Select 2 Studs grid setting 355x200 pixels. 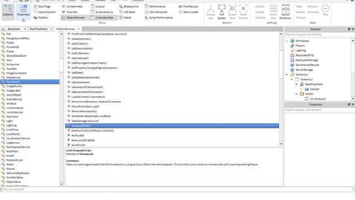pos(260,7)
